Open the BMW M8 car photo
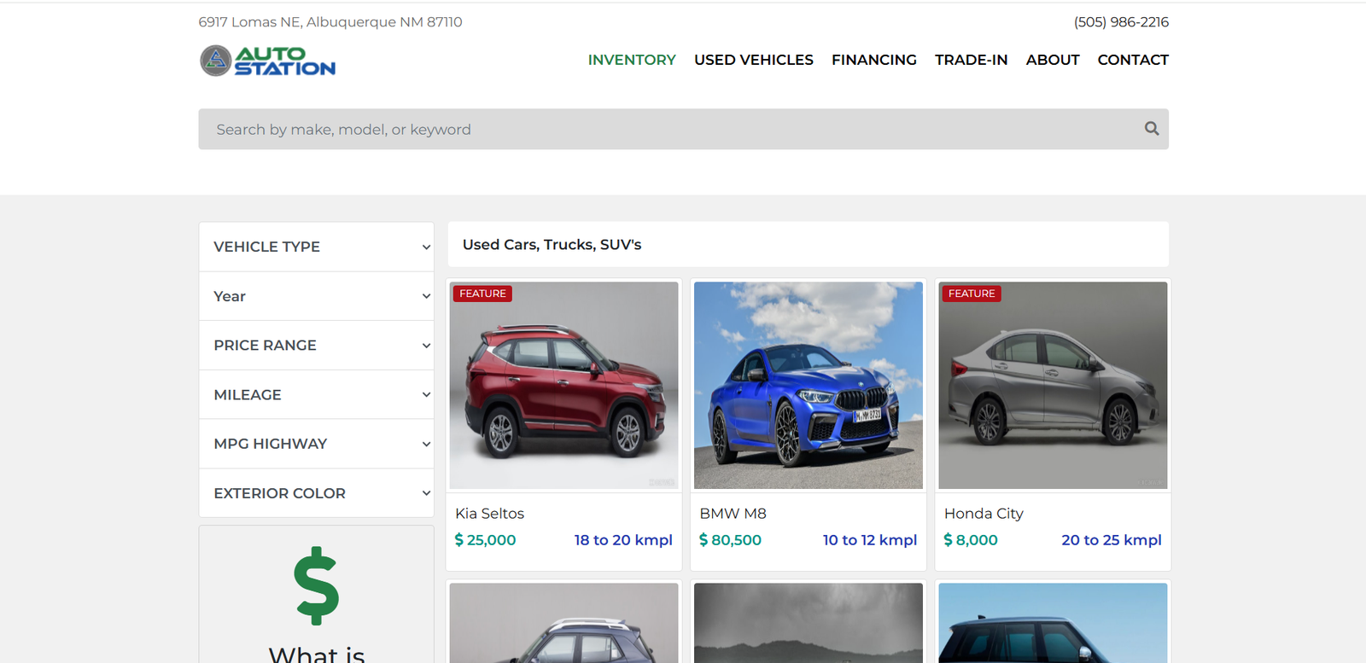Screen dimensions: 1366x663 [809, 385]
